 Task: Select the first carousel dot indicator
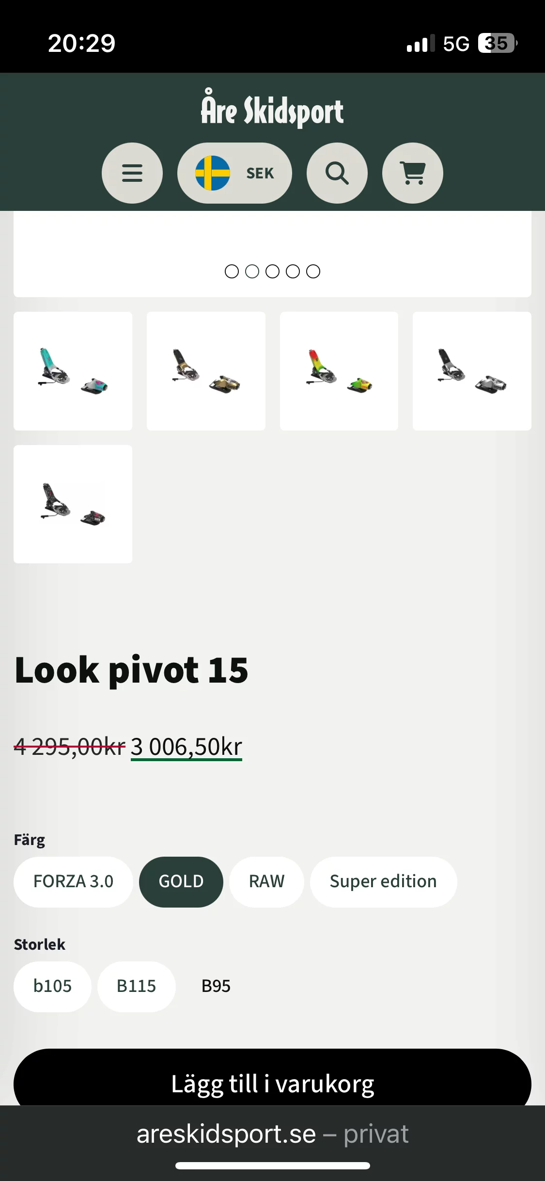click(x=232, y=271)
